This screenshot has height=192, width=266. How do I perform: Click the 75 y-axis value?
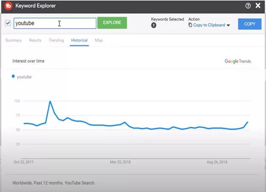(18, 115)
